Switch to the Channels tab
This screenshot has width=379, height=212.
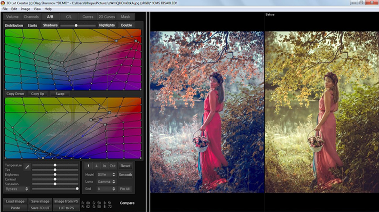(31, 17)
